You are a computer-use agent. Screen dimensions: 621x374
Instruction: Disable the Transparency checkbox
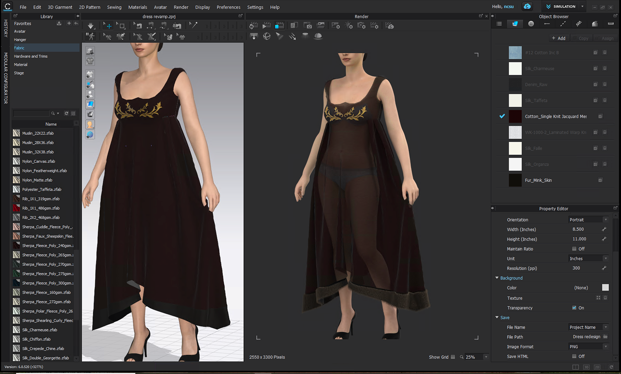[x=574, y=308]
